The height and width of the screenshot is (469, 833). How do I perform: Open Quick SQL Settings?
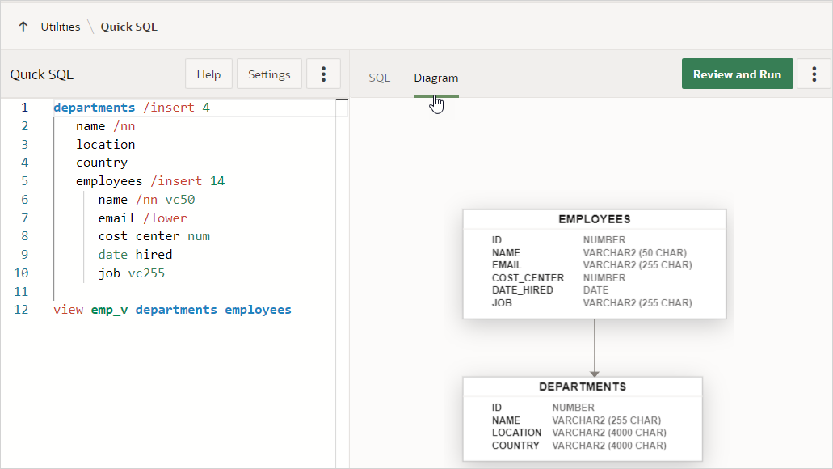[x=269, y=74]
